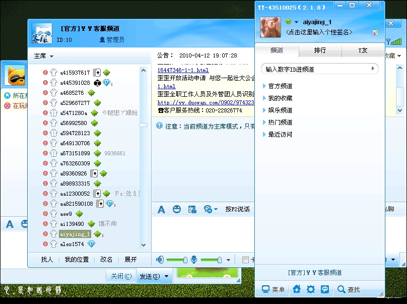Viewport: 407px width, 304px height.
Task: Mute the speaker output
Action: [x=161, y=260]
